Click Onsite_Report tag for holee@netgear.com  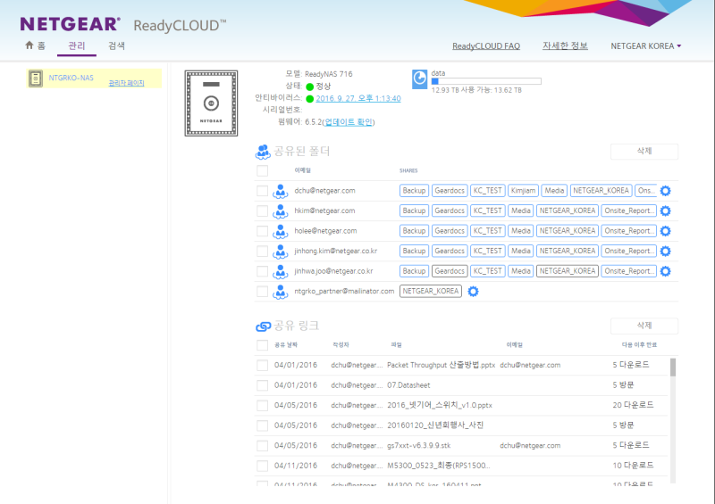tap(629, 231)
